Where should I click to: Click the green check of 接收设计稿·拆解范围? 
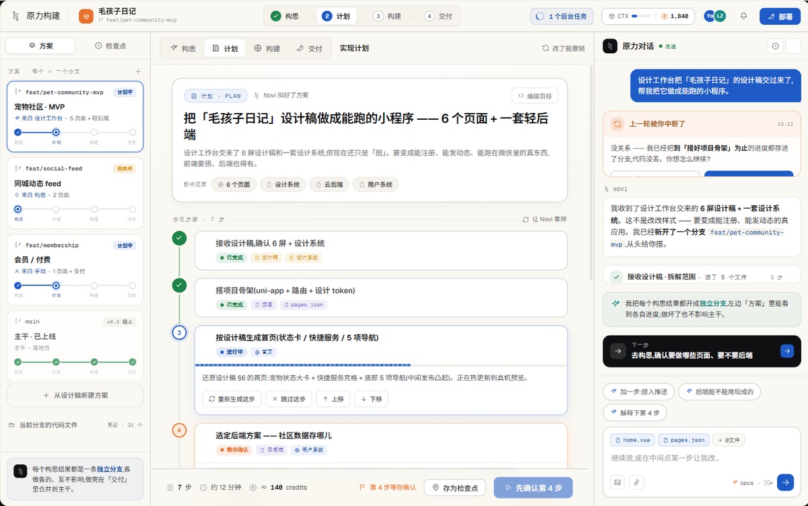(616, 277)
